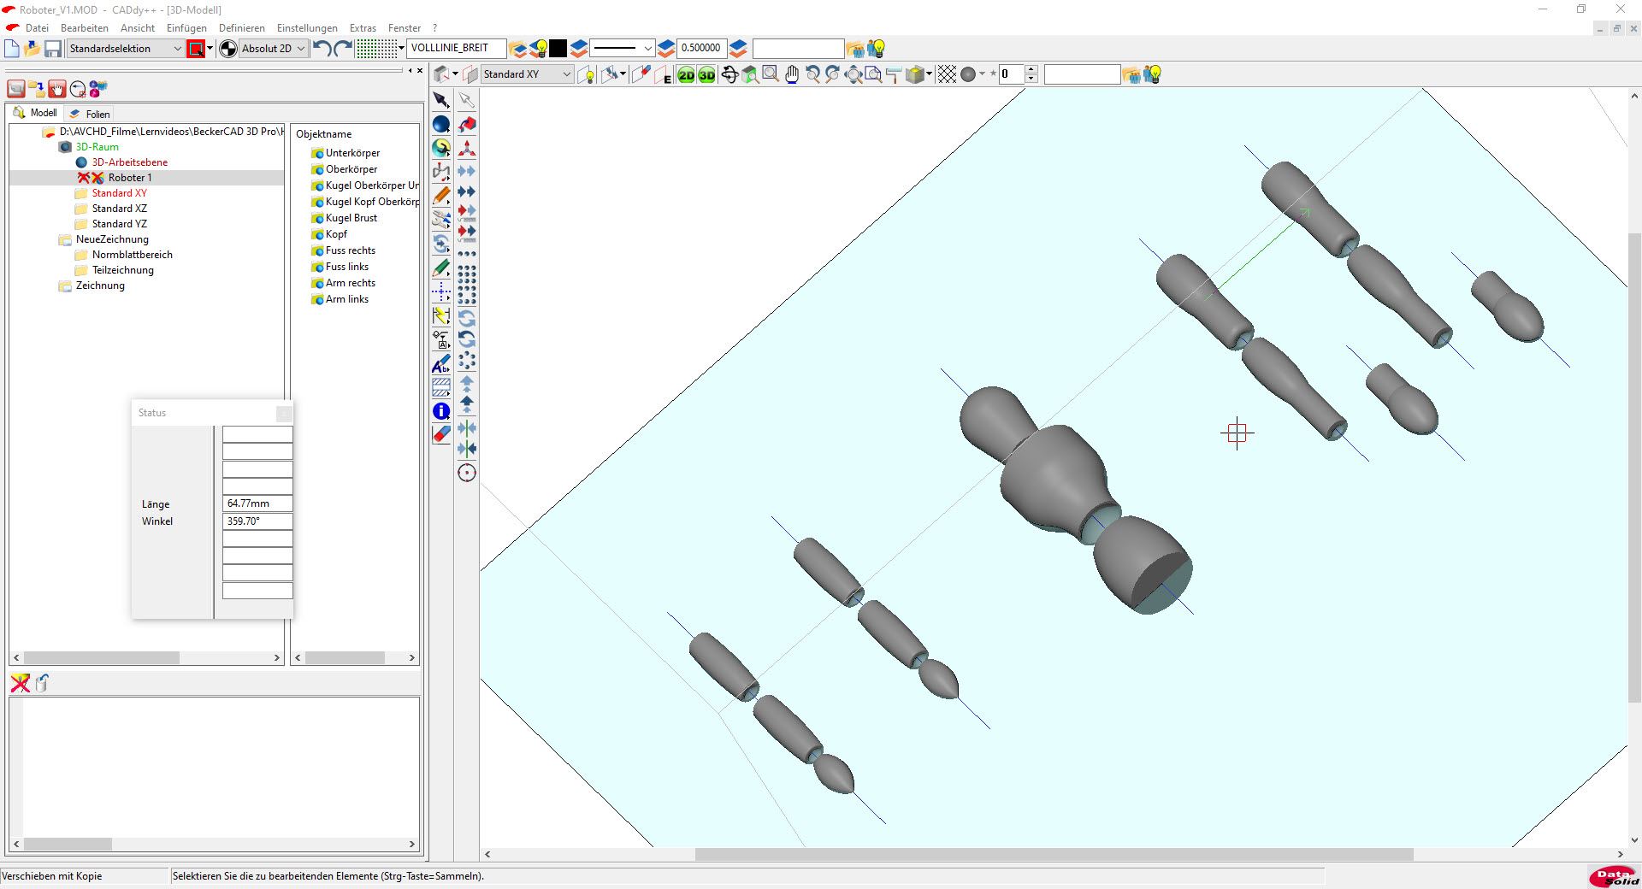Click the hatching tool icon
Viewport: 1642px width, 889px height.
coord(441,387)
